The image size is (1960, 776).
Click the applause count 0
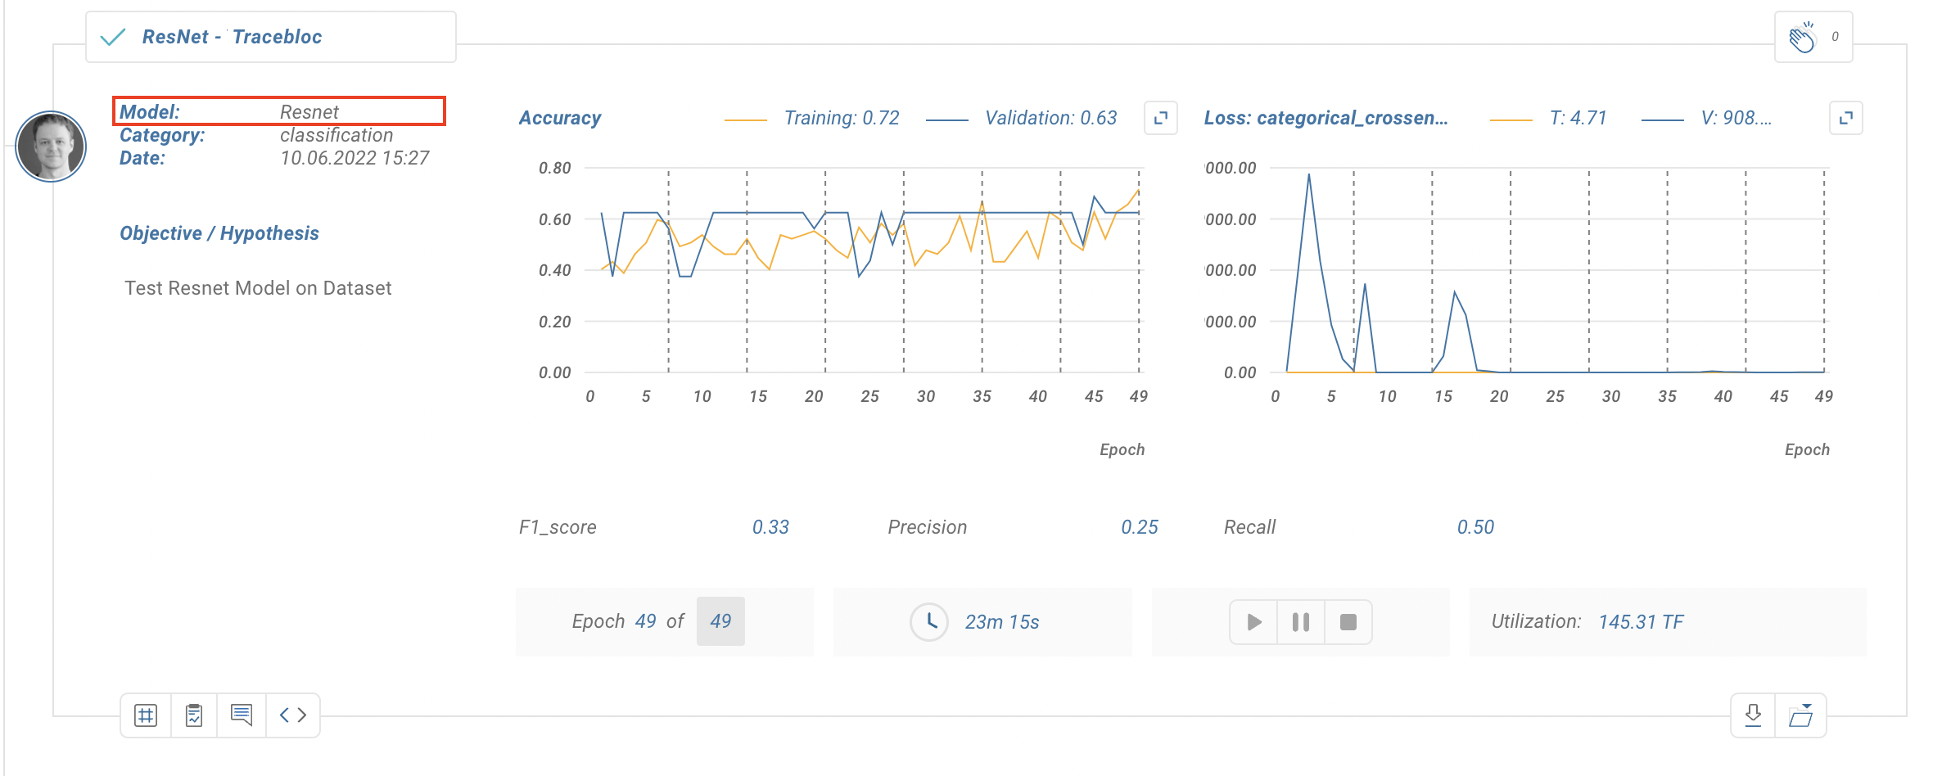coord(1835,37)
